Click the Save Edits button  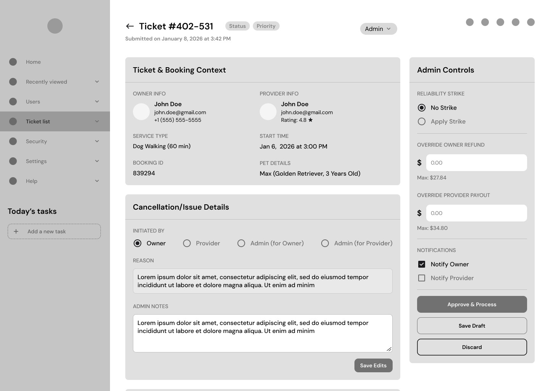tap(373, 365)
